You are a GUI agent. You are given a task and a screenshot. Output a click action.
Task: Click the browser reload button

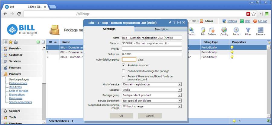click(19, 14)
